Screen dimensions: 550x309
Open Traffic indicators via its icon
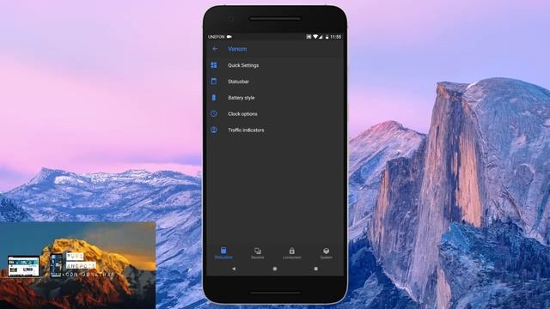point(214,130)
